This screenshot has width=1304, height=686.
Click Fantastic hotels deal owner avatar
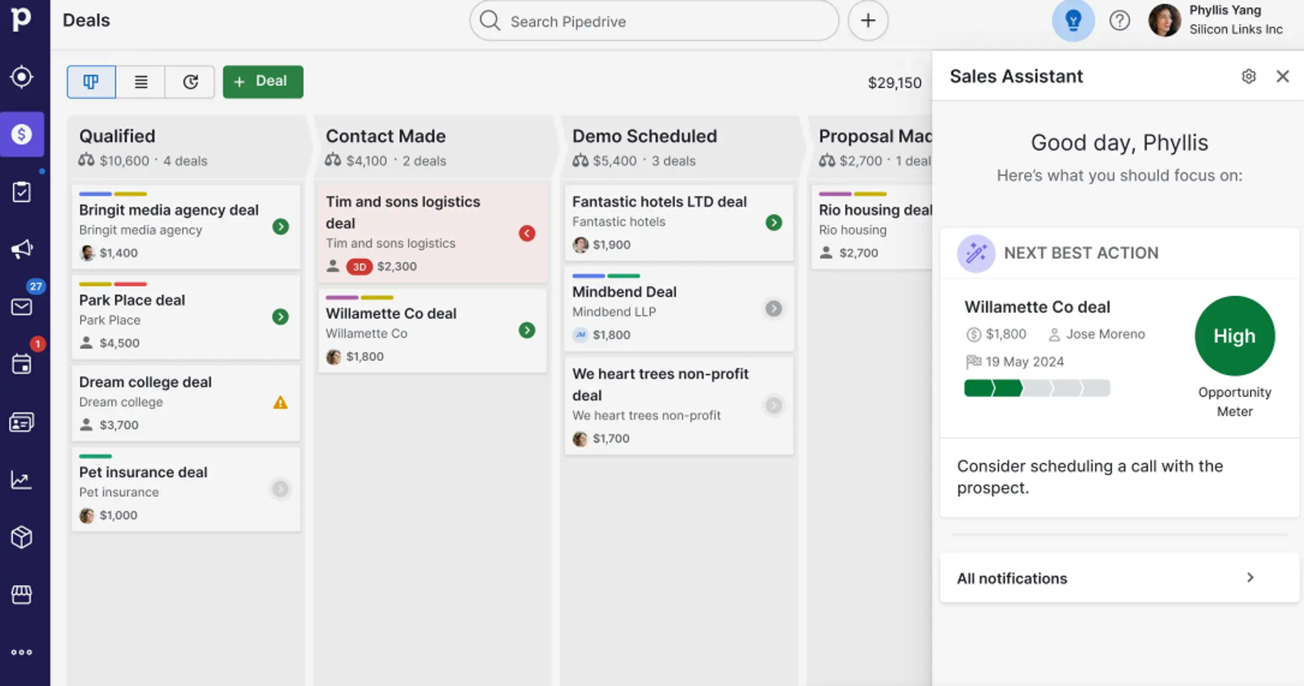[x=580, y=245]
